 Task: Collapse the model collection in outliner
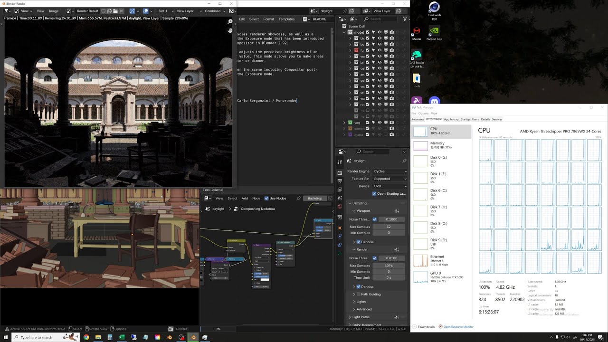click(344, 32)
